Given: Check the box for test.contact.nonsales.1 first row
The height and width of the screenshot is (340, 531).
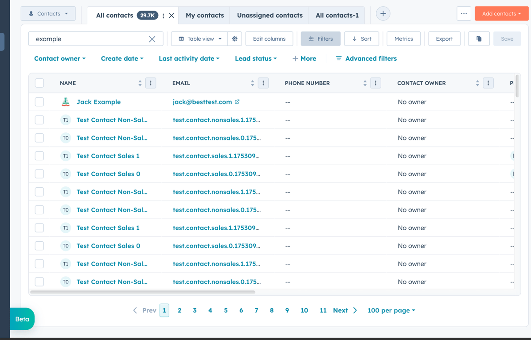Looking at the screenshot, I should (39, 120).
